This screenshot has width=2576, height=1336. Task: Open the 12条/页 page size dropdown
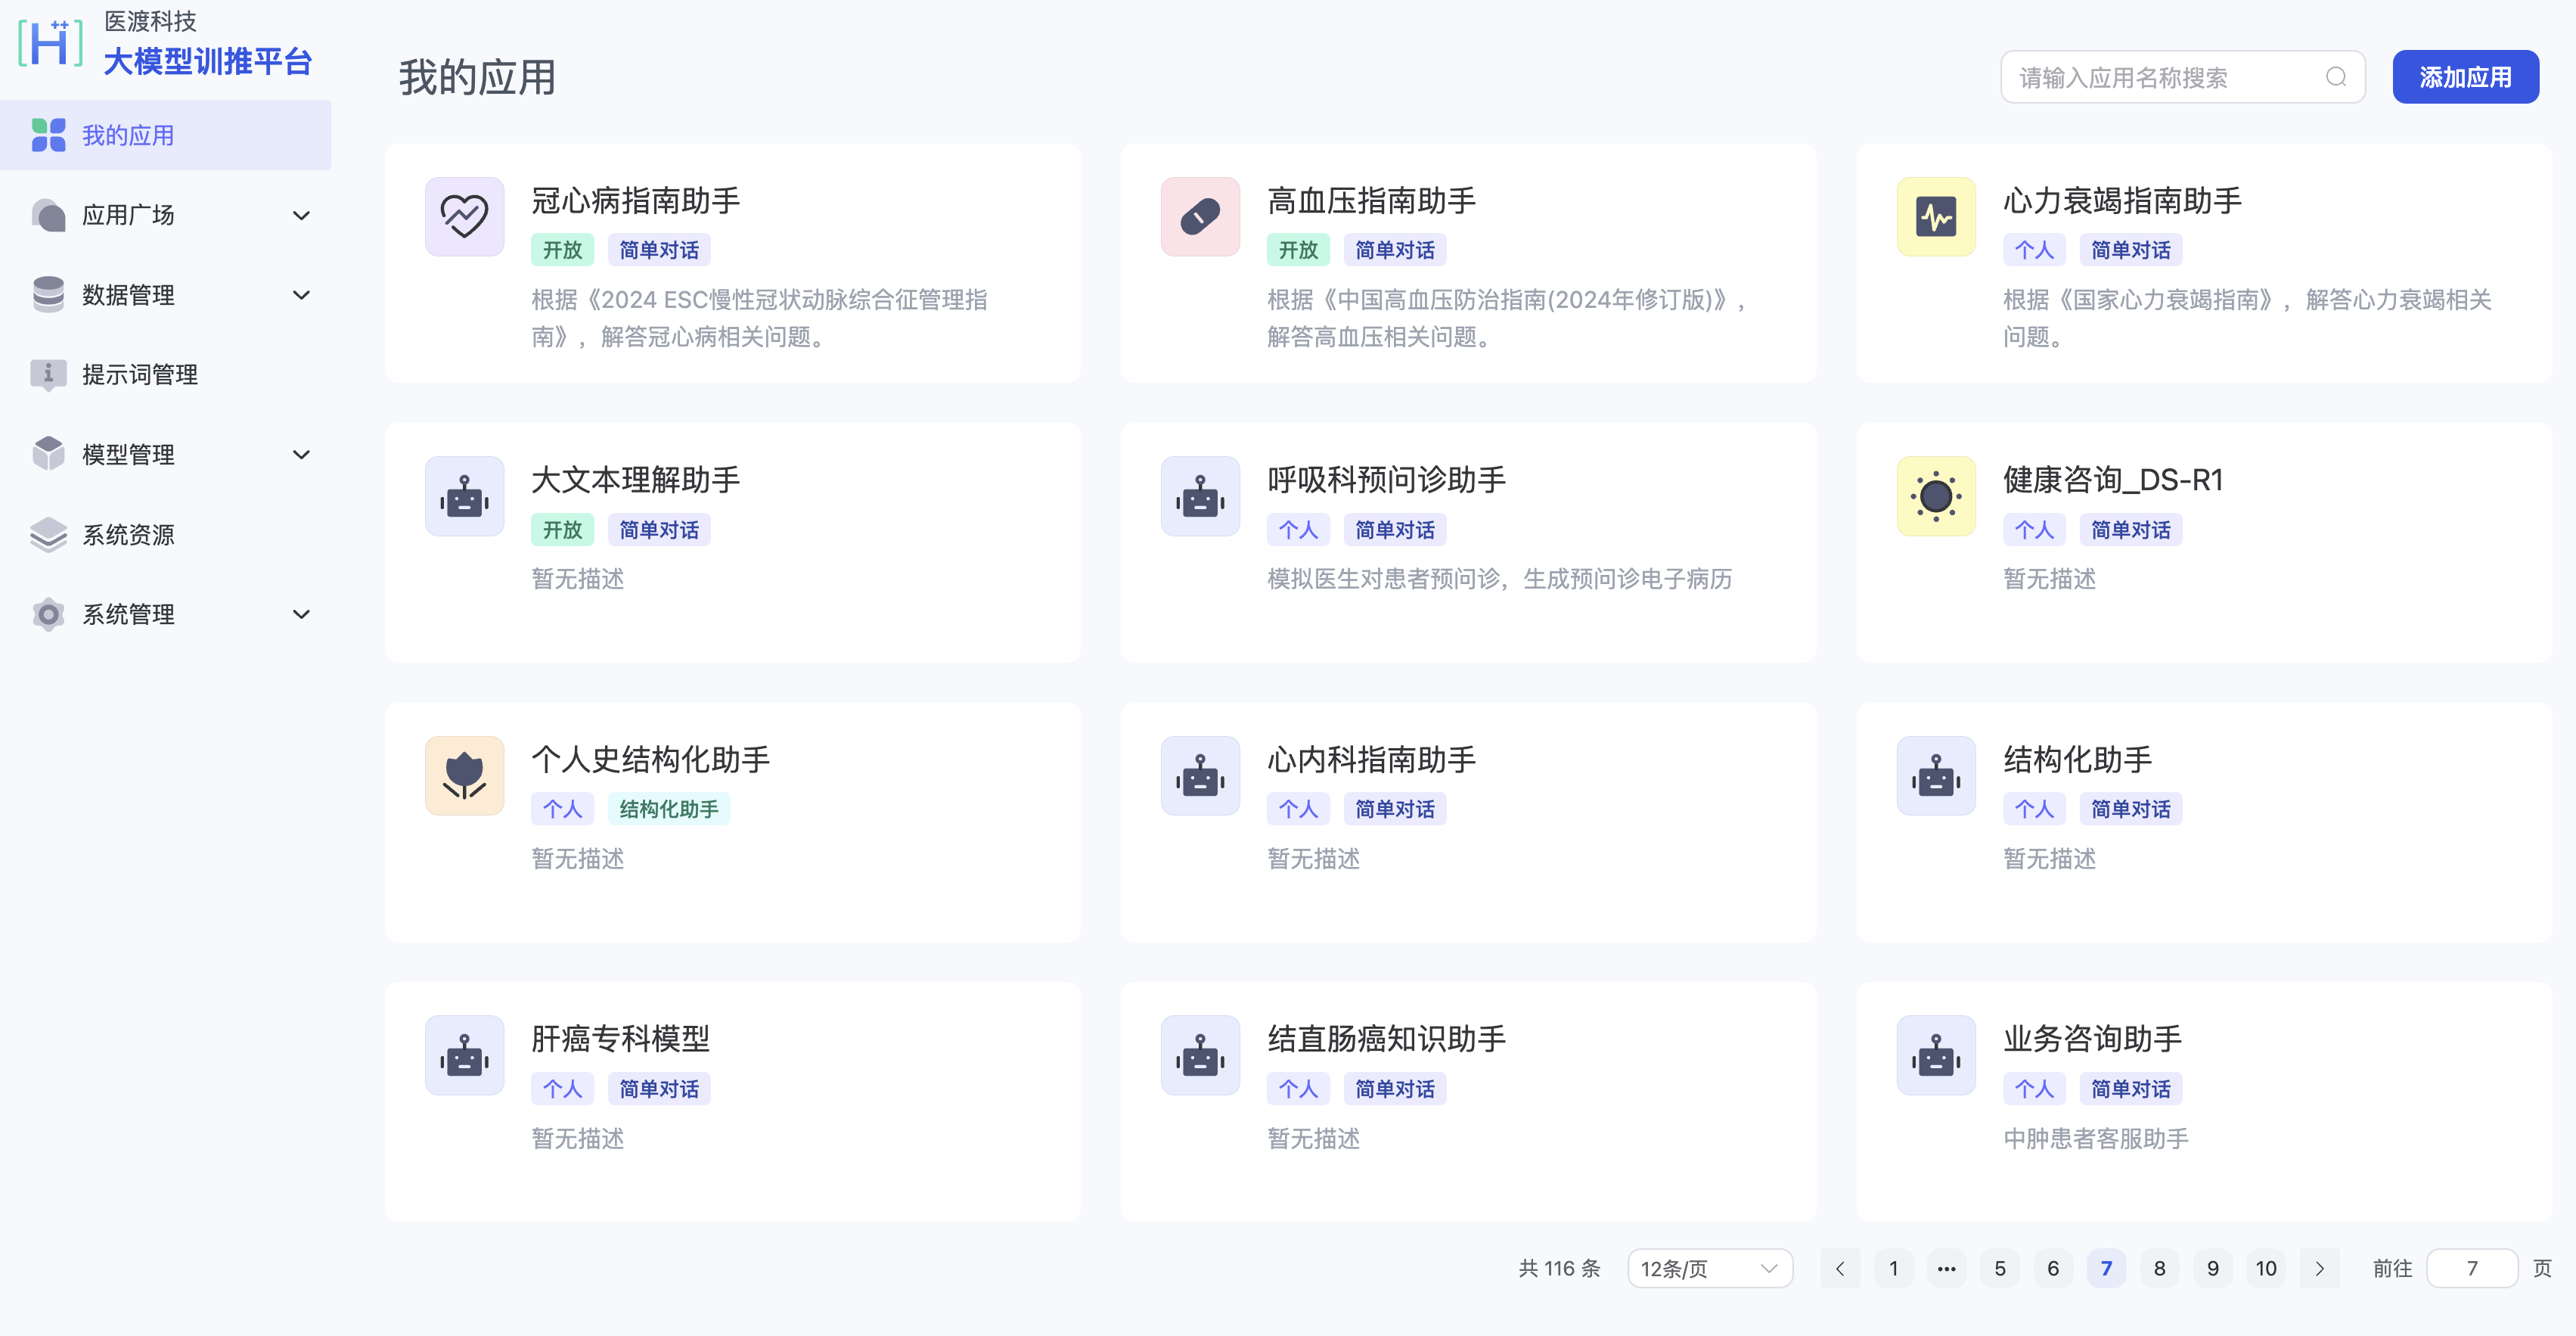1709,1268
